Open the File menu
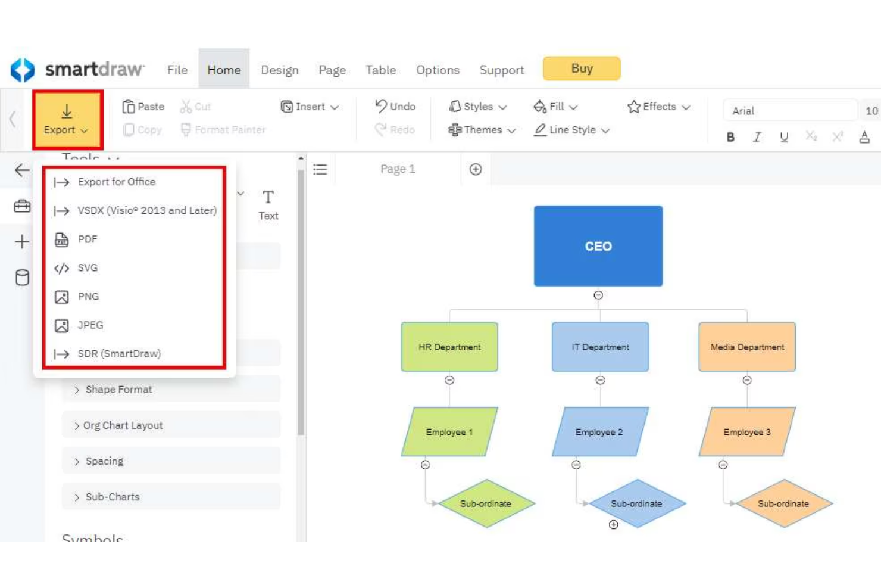Image resolution: width=881 pixels, height=588 pixels. click(x=177, y=70)
